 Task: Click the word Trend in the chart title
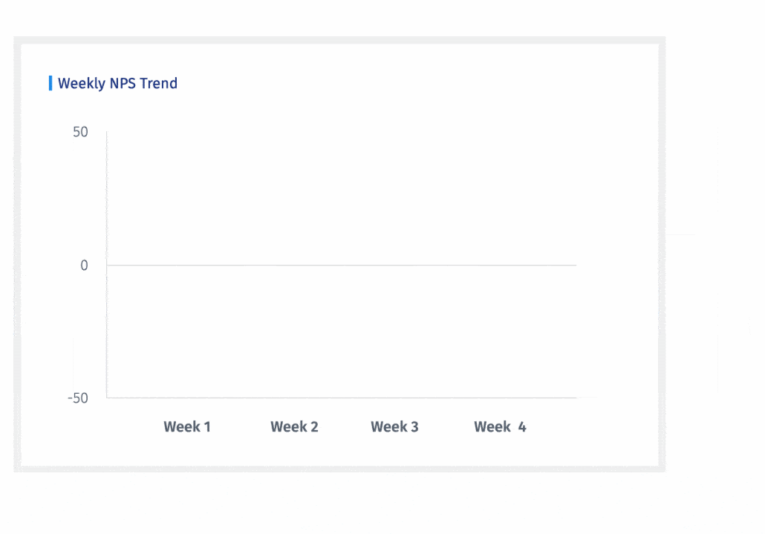pos(158,83)
